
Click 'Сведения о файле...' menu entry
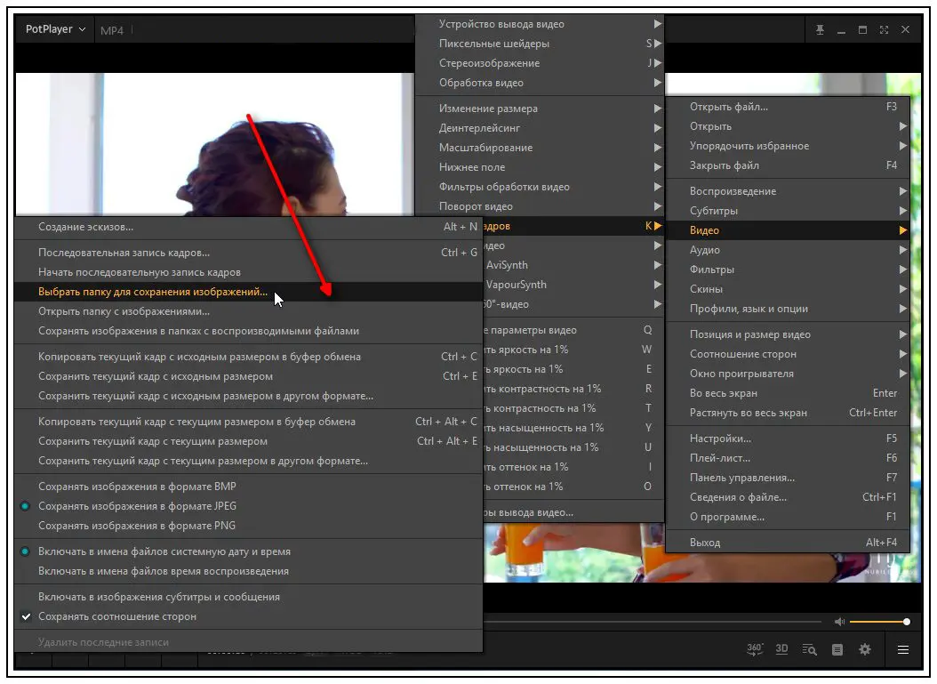(738, 497)
